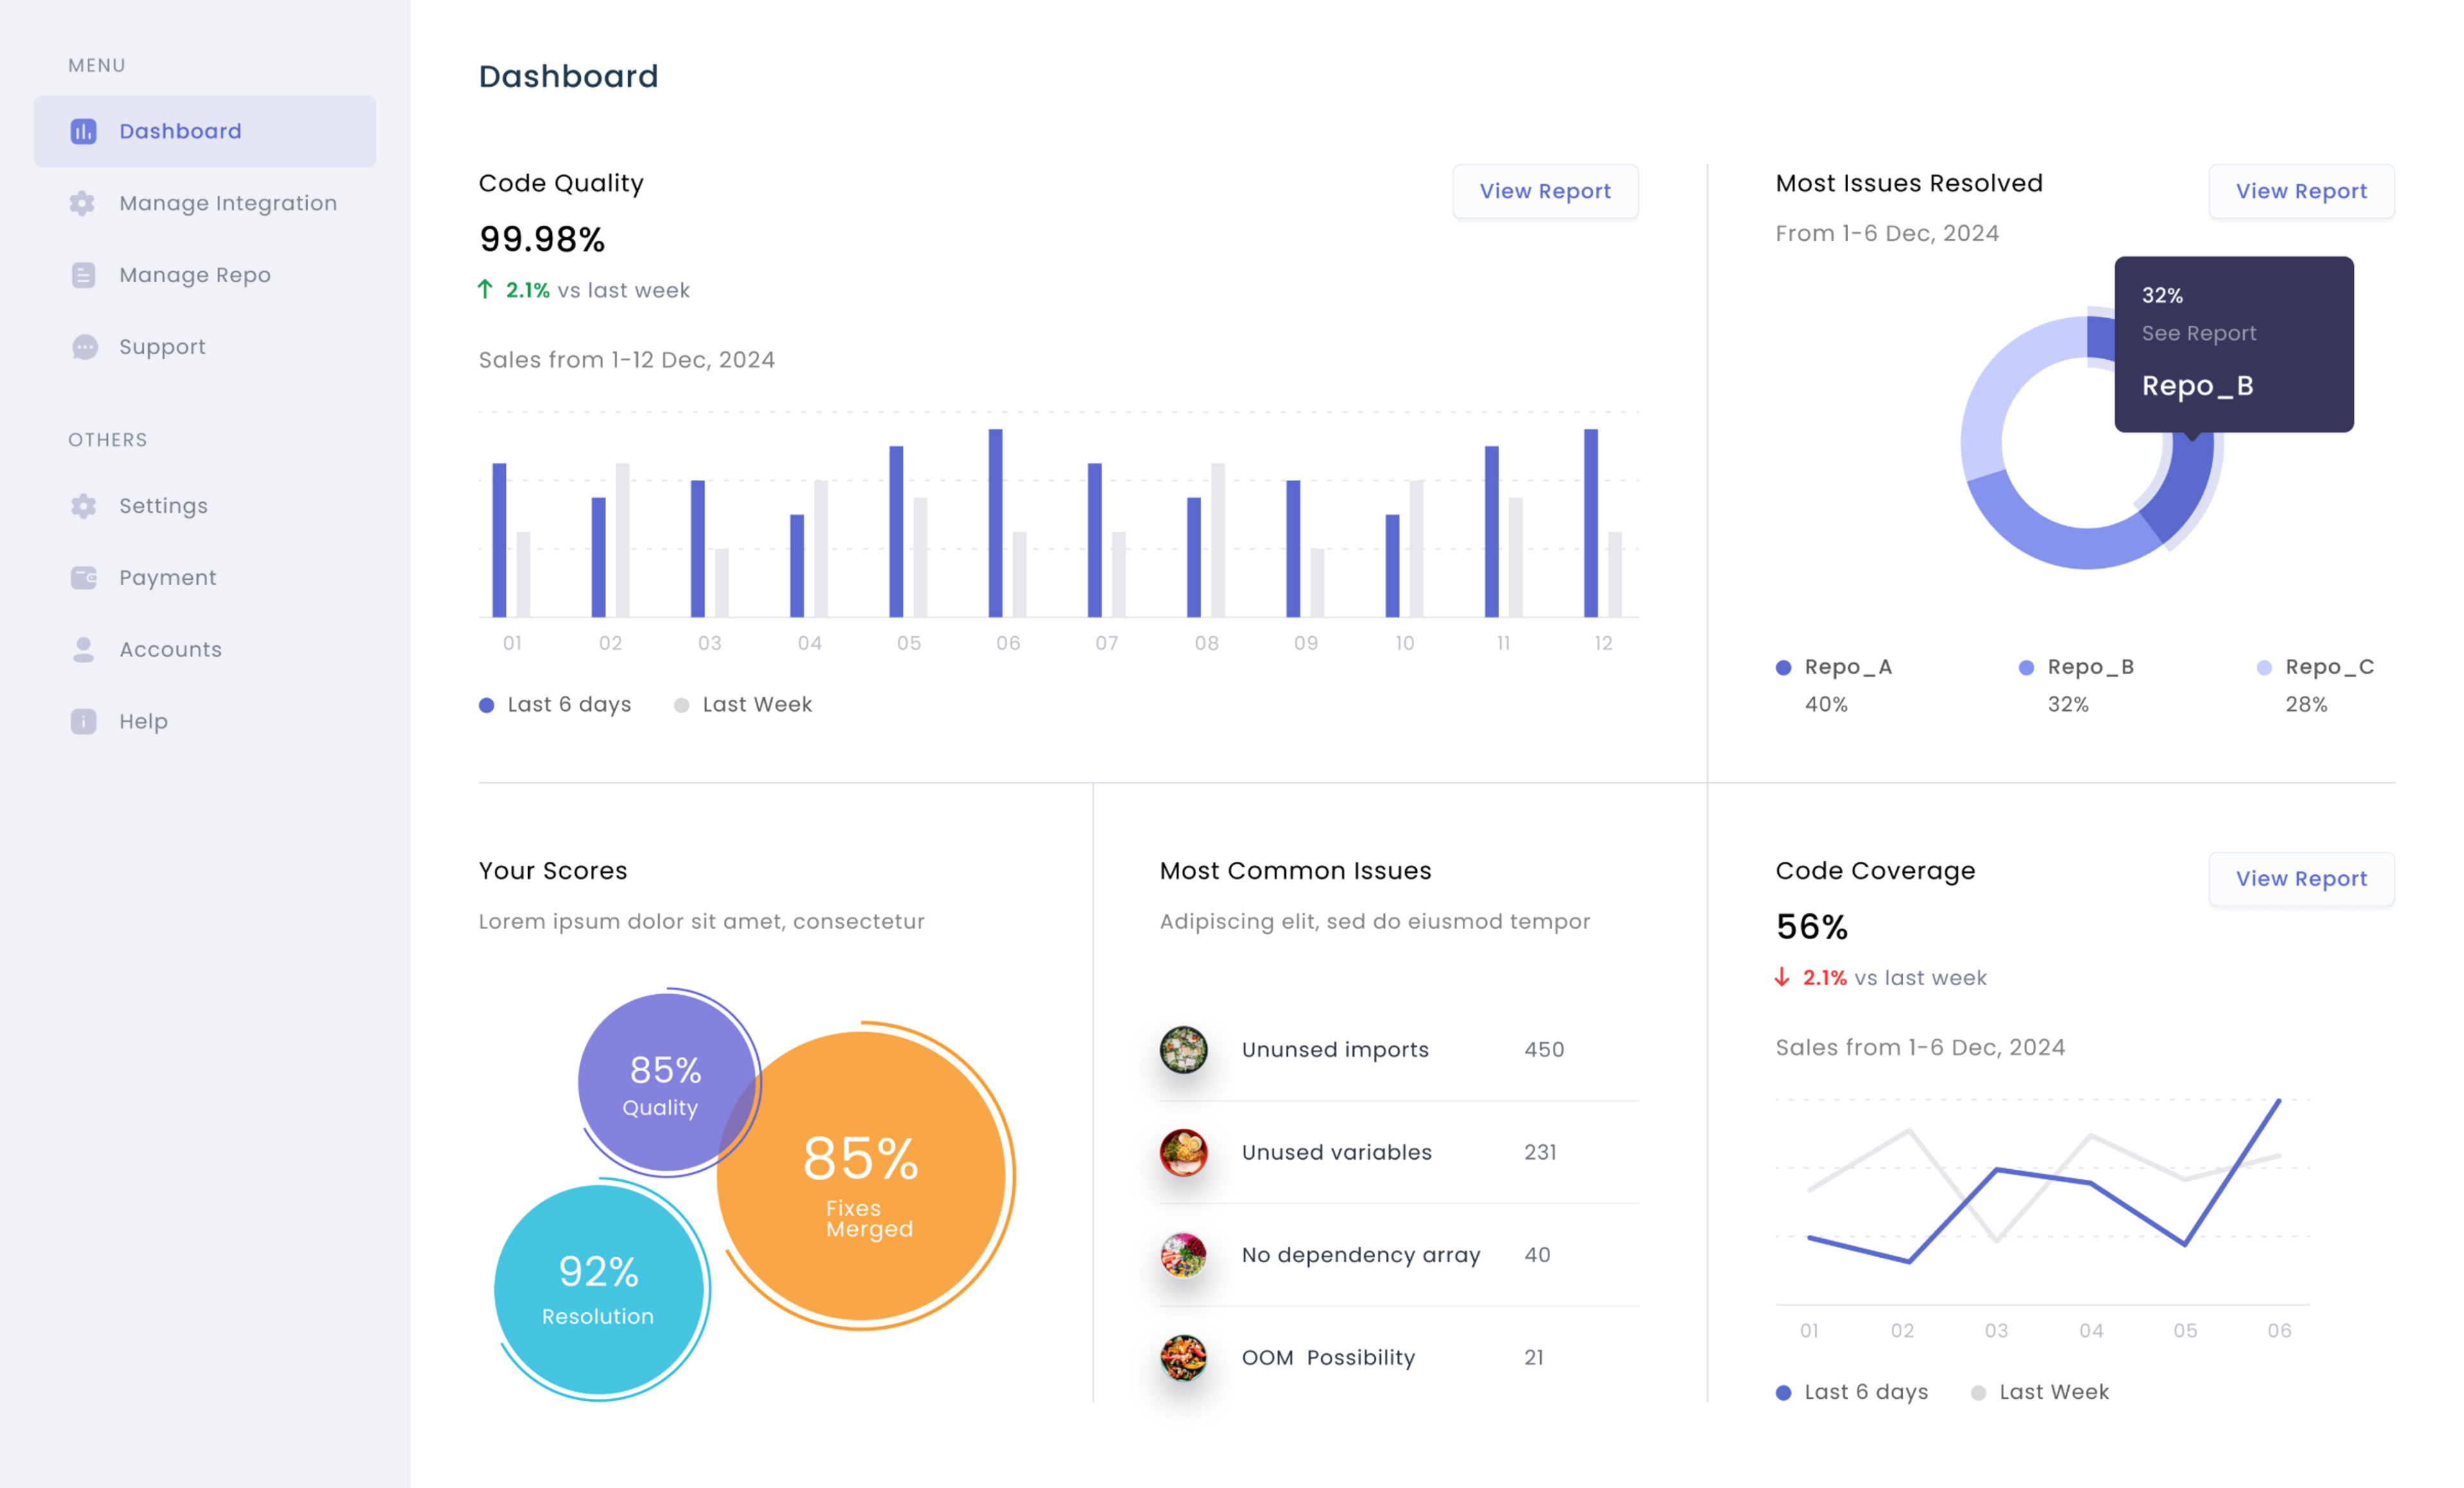Click the OOM Possibility thumbnail image

point(1183,1357)
